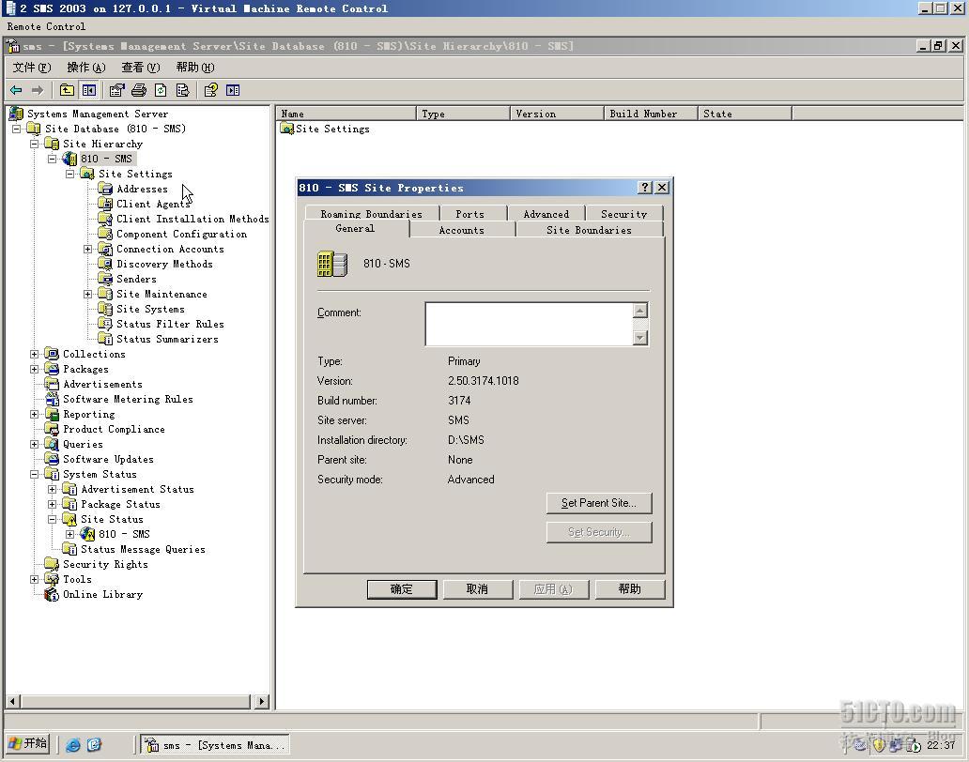The image size is (969, 762).
Task: Select Component Configuration node
Action: 182,234
